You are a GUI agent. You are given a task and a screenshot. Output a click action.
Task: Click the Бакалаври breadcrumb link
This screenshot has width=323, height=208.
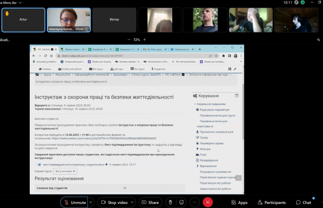[x=120, y=75]
